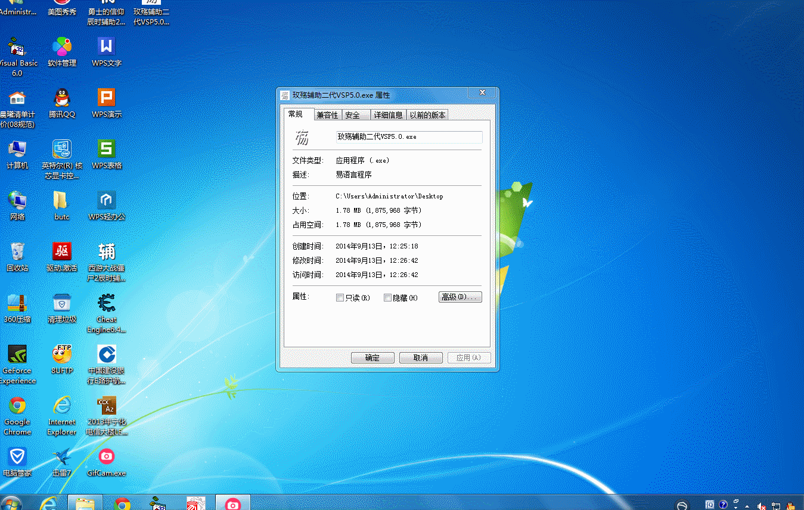Click the muted volume tray icon

pos(762,505)
